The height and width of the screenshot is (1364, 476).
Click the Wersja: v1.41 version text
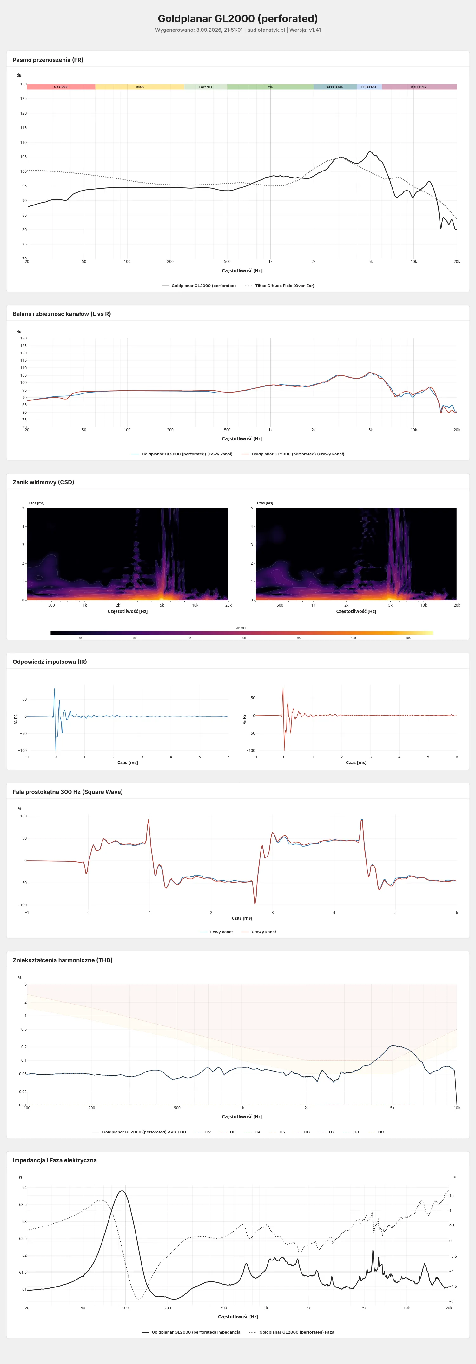pos(305,30)
